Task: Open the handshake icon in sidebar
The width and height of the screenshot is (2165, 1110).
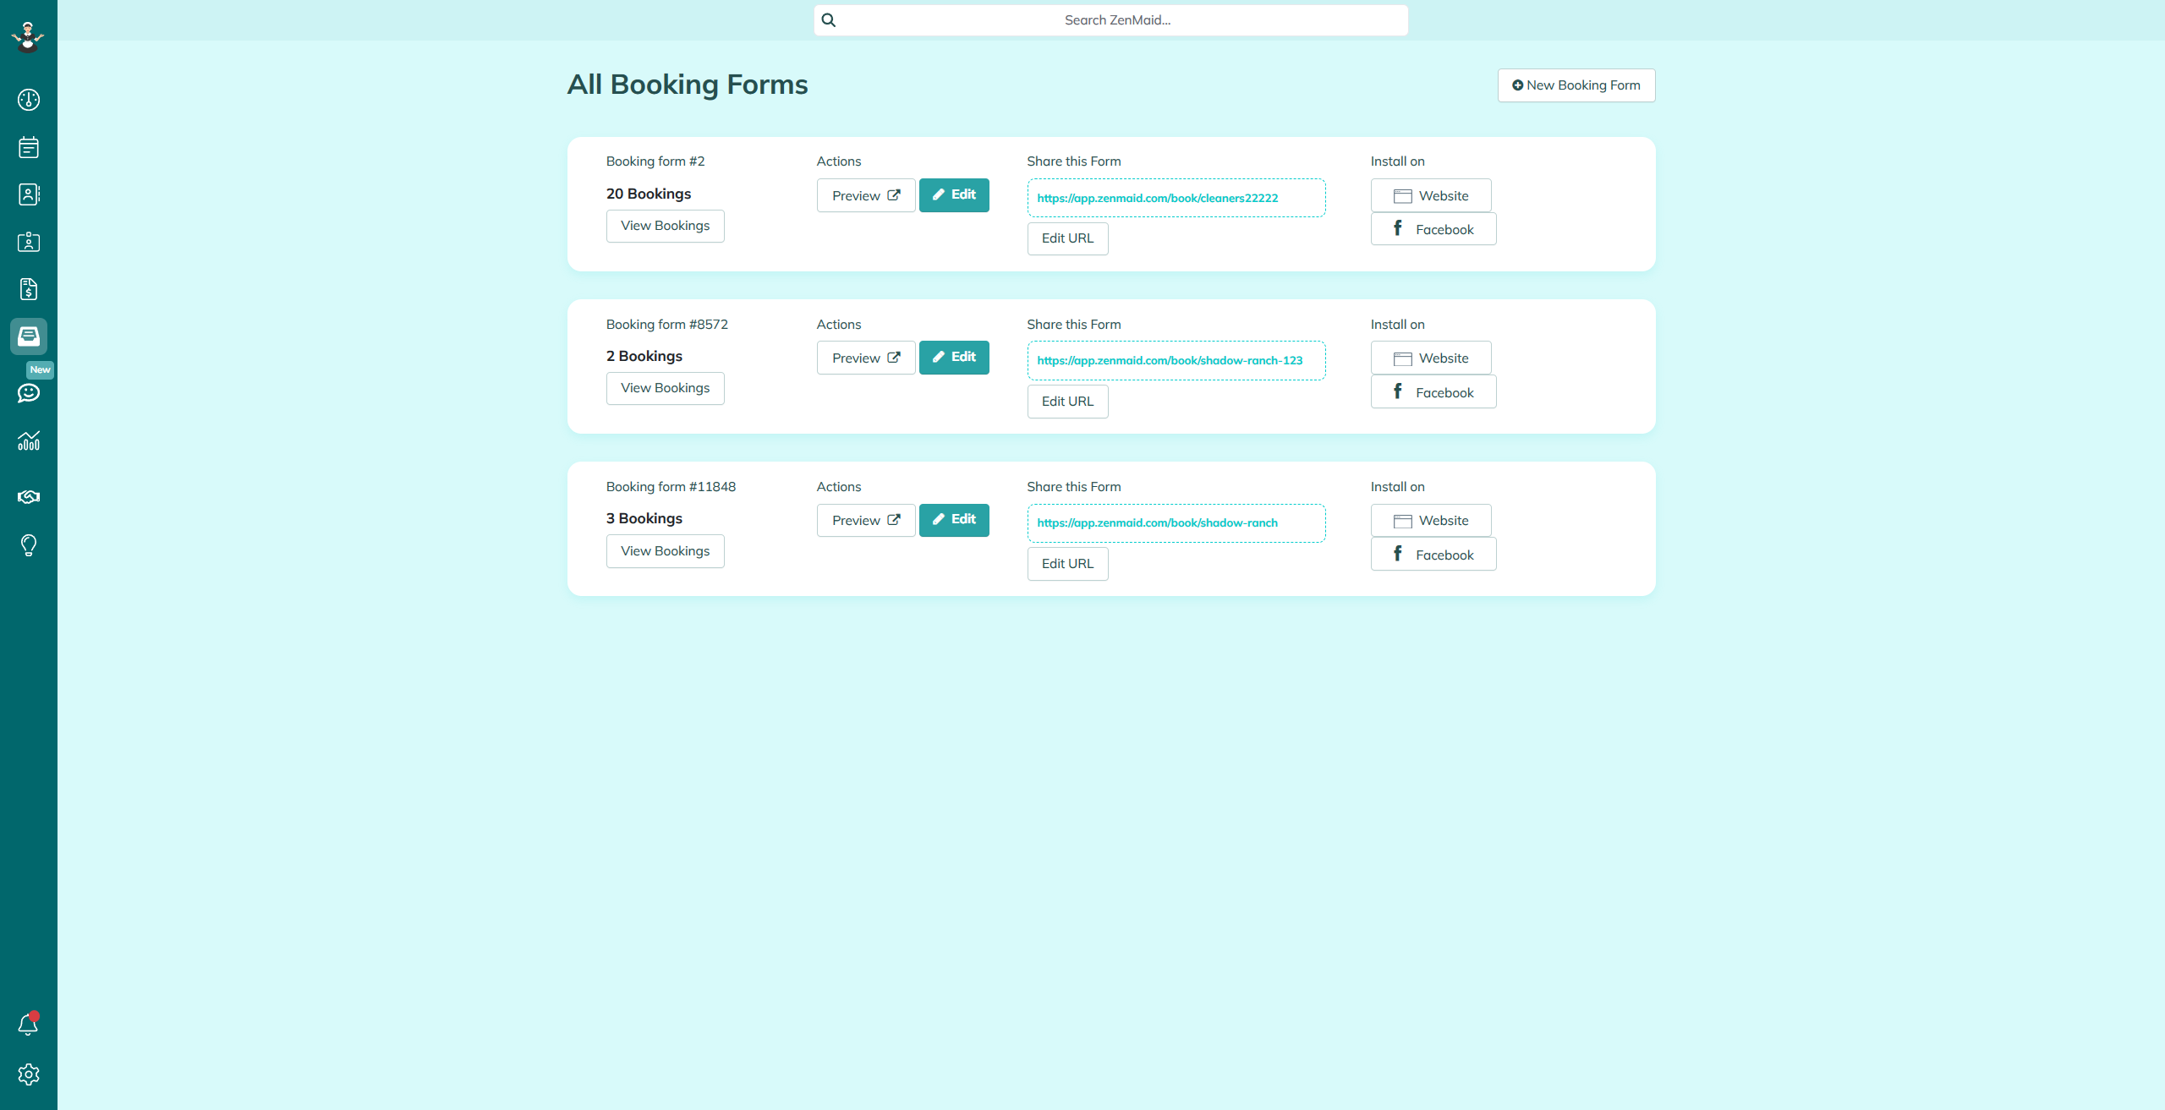Action: 29,496
